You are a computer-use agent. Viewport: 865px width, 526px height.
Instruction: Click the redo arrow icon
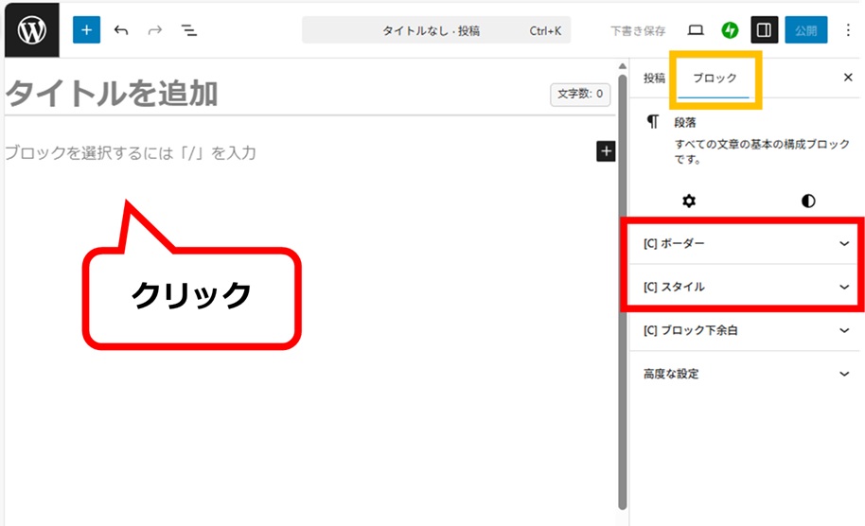point(155,30)
